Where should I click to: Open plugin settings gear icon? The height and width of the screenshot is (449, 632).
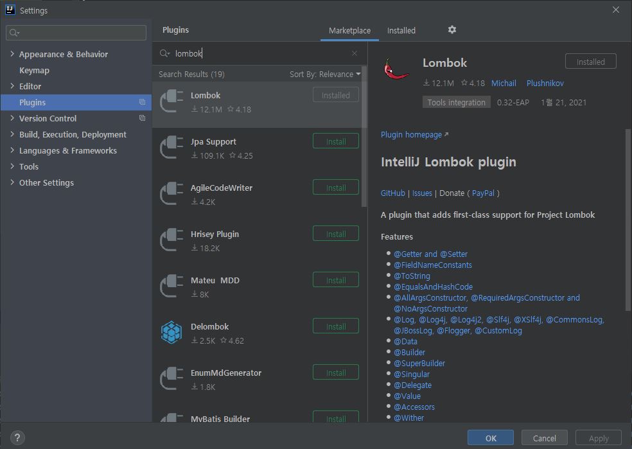[x=452, y=30]
